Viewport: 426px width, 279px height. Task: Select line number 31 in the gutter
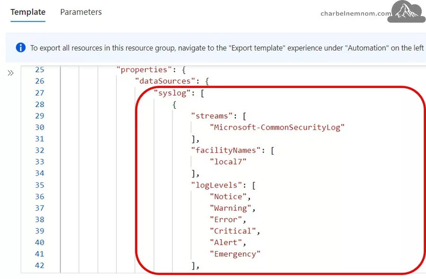click(x=40, y=139)
